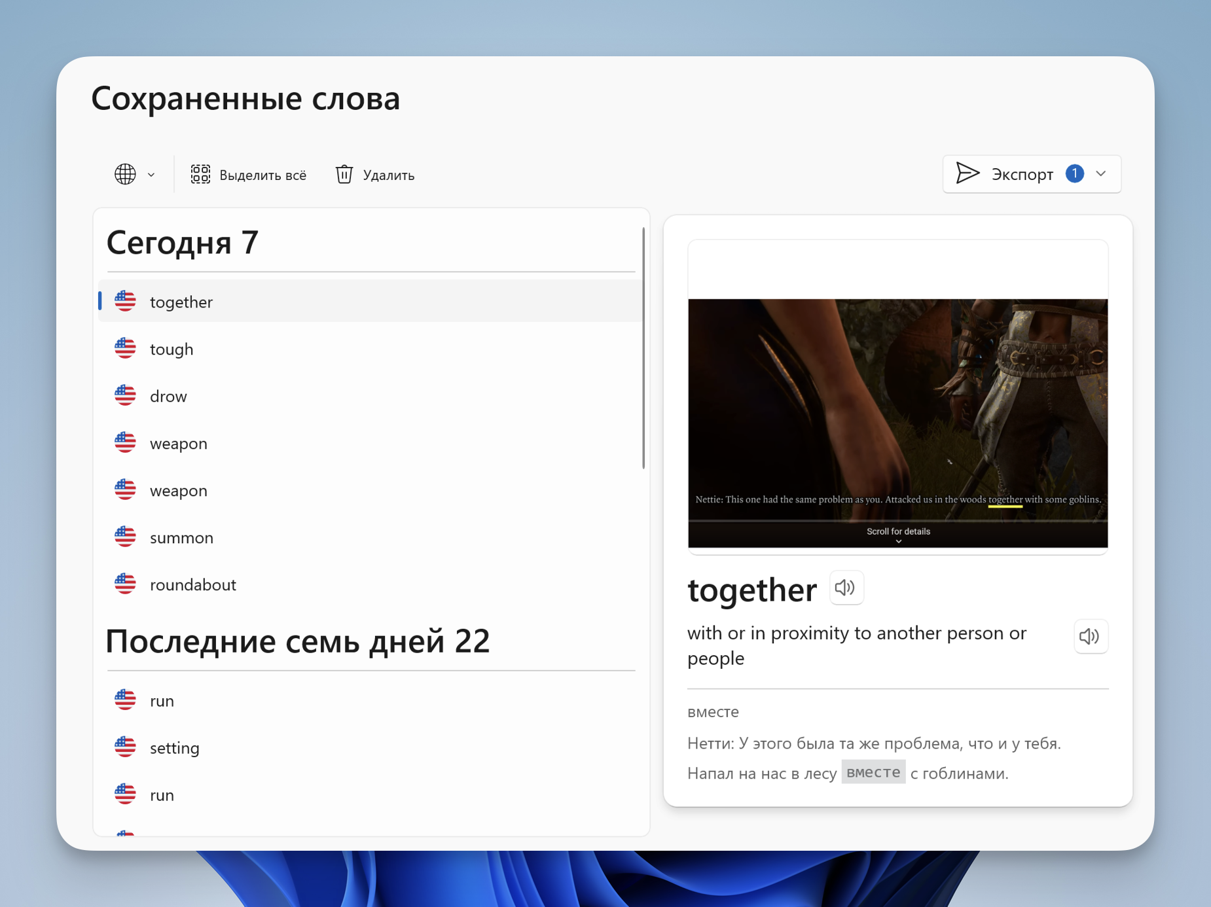Open the globe language filter
1211x907 pixels.
tap(125, 174)
